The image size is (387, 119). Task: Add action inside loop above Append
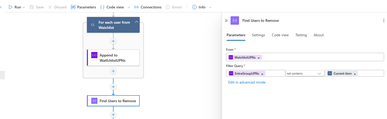coord(113,41)
